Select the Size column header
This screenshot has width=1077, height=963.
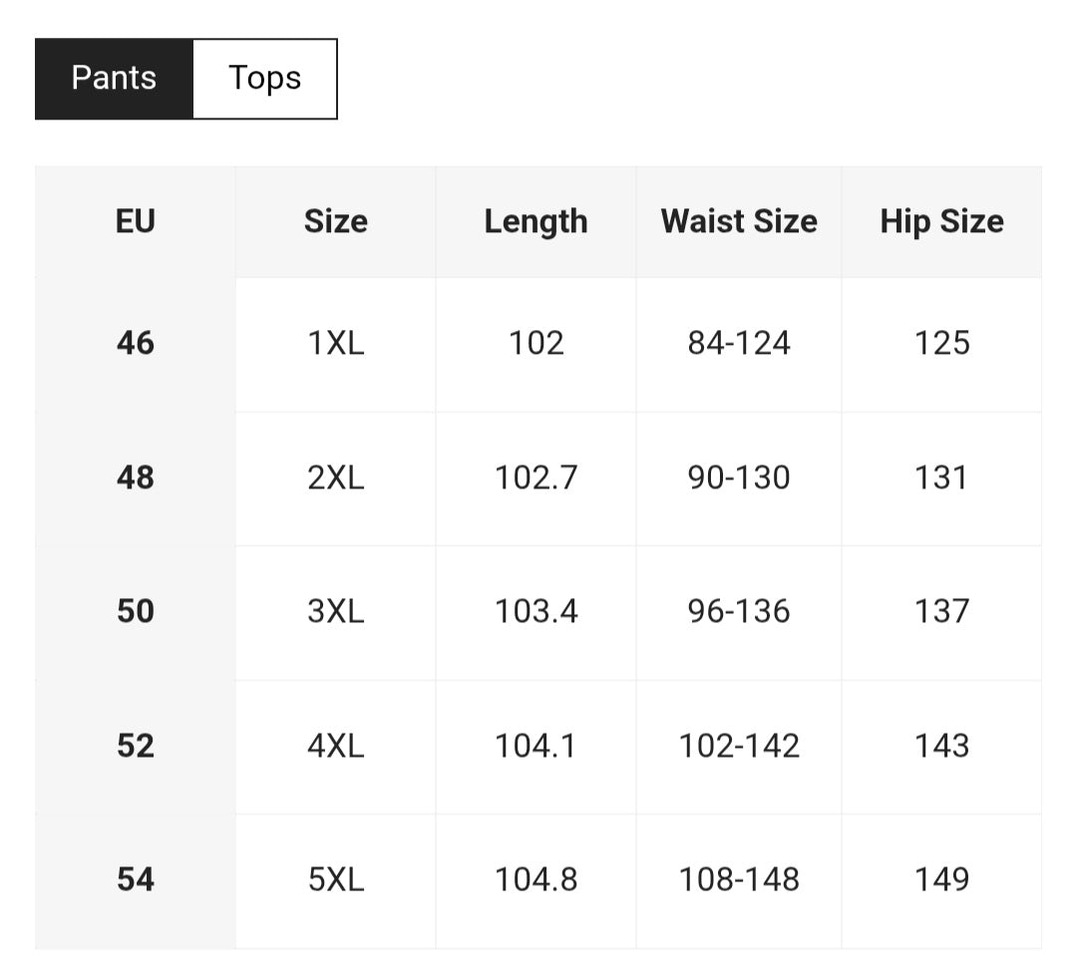point(336,221)
